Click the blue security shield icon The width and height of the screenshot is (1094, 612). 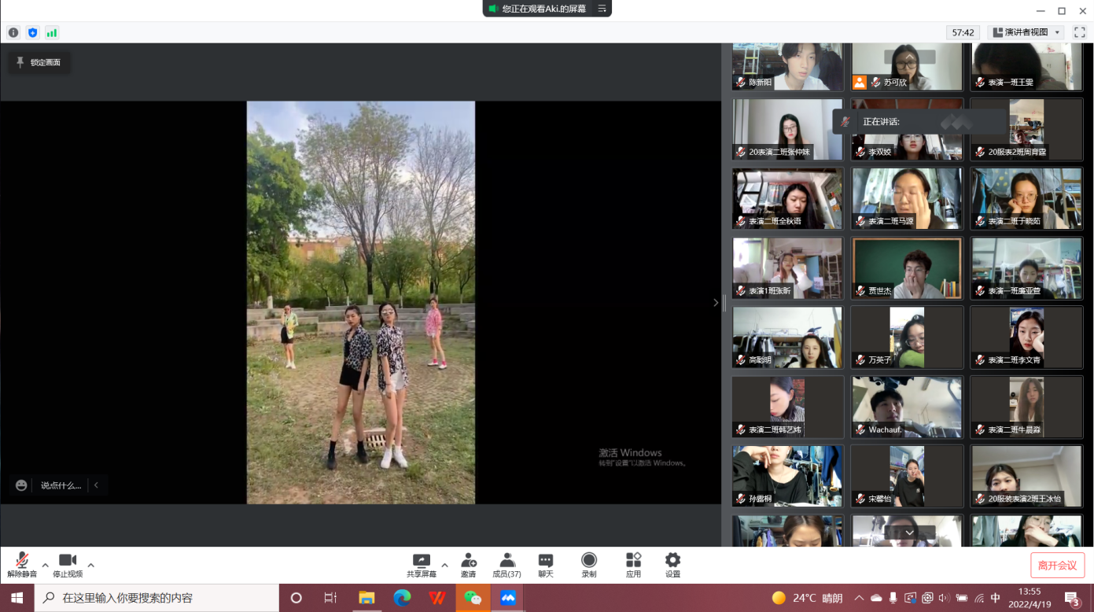tap(32, 32)
